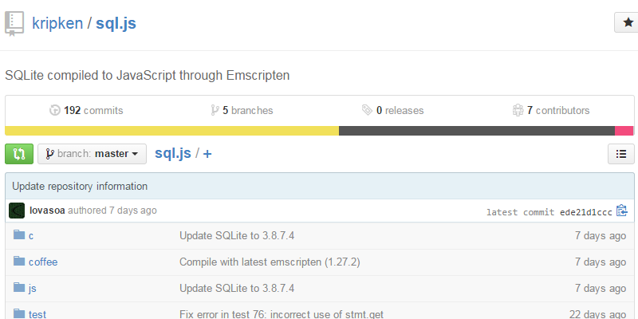638x319 pixels.
Task: Click the repository book icon
Action: (15, 24)
